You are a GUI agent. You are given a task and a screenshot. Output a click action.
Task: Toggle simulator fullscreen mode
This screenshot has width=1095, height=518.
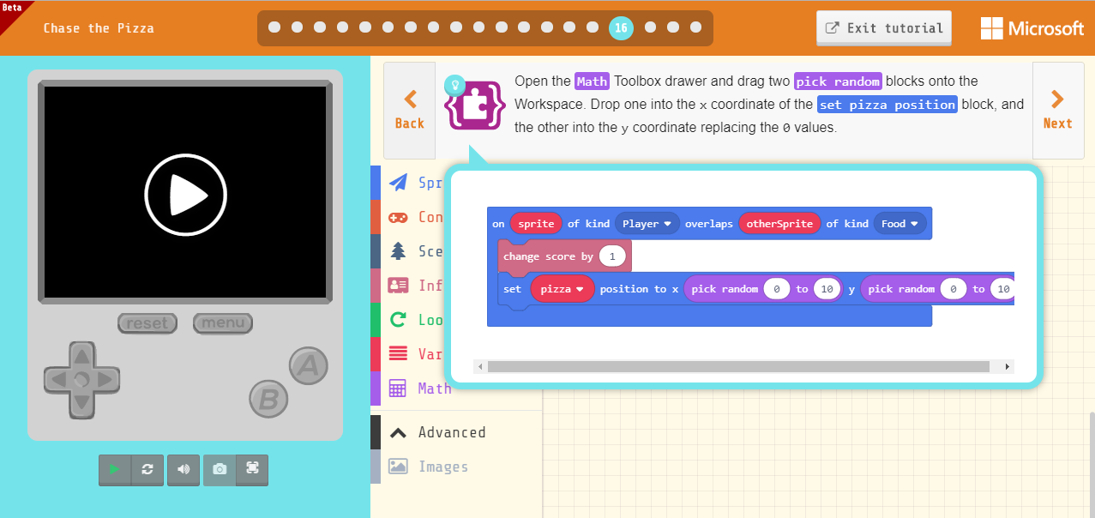click(254, 470)
